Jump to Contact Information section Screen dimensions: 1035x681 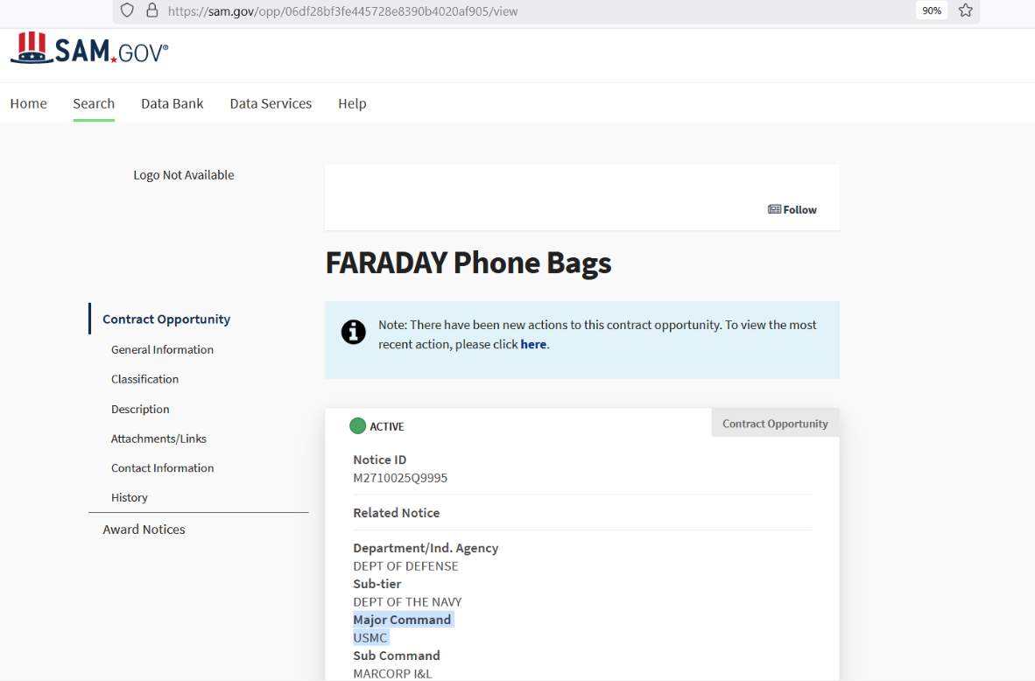tap(162, 467)
